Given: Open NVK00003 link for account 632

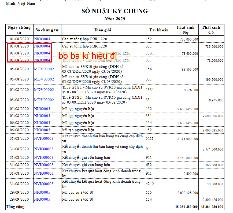Looking at the screenshot, I should click(43, 165).
